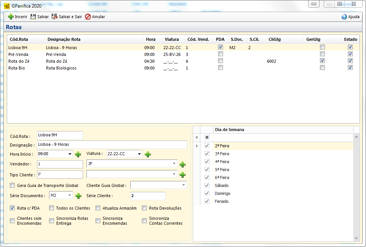Viewport: 366px width, 247px height.
Task: Add new Hora Início with plus icon
Action: [x=78, y=154]
